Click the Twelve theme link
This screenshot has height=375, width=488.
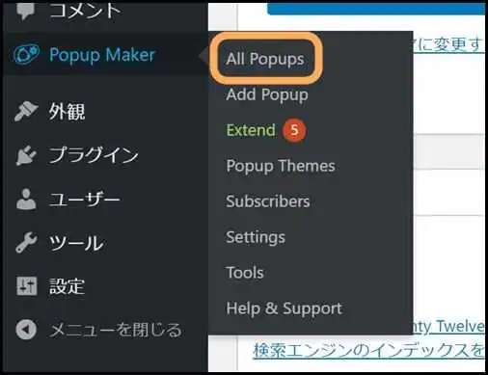click(449, 327)
